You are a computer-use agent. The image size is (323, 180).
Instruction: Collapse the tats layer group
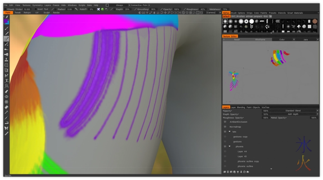pos(230,132)
